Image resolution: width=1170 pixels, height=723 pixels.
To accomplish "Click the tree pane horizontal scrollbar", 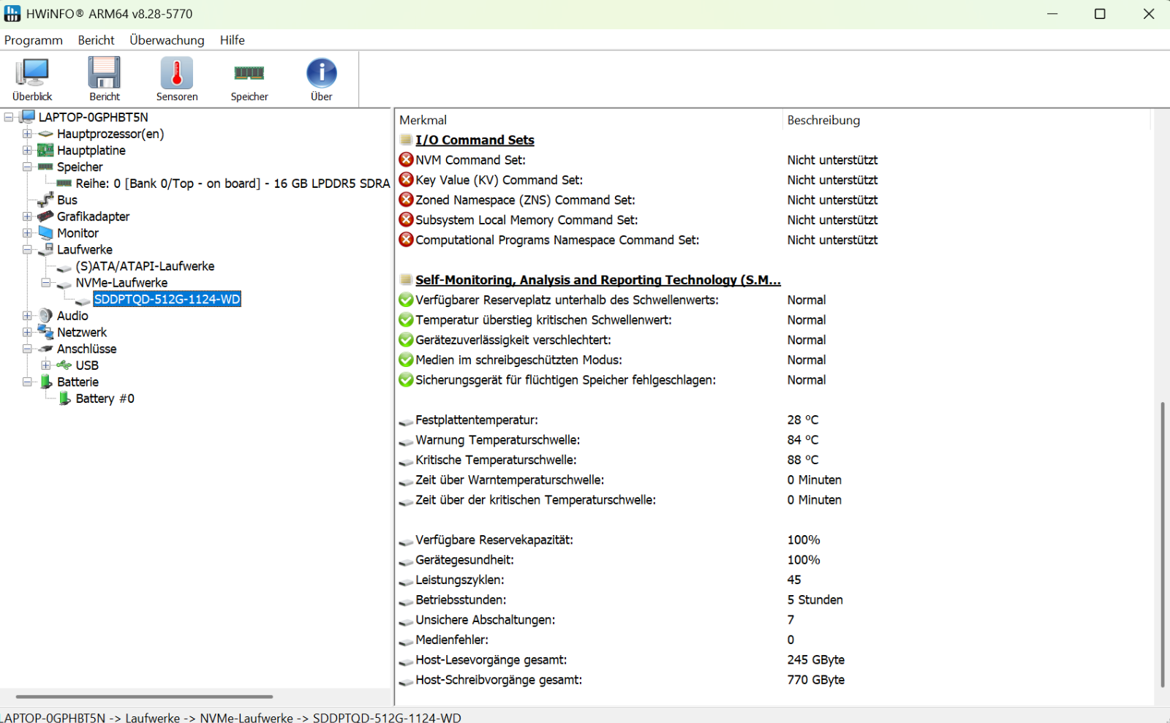I will click(144, 697).
